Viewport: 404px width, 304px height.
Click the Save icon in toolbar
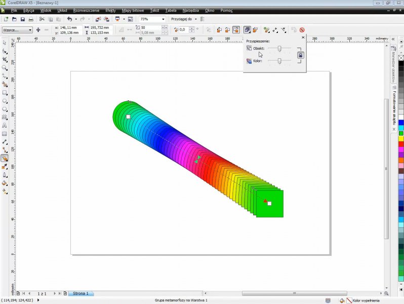coord(22,19)
